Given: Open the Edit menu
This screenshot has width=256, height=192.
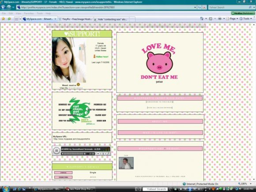Looking at the screenshot, I should pyautogui.click(x=11, y=13).
